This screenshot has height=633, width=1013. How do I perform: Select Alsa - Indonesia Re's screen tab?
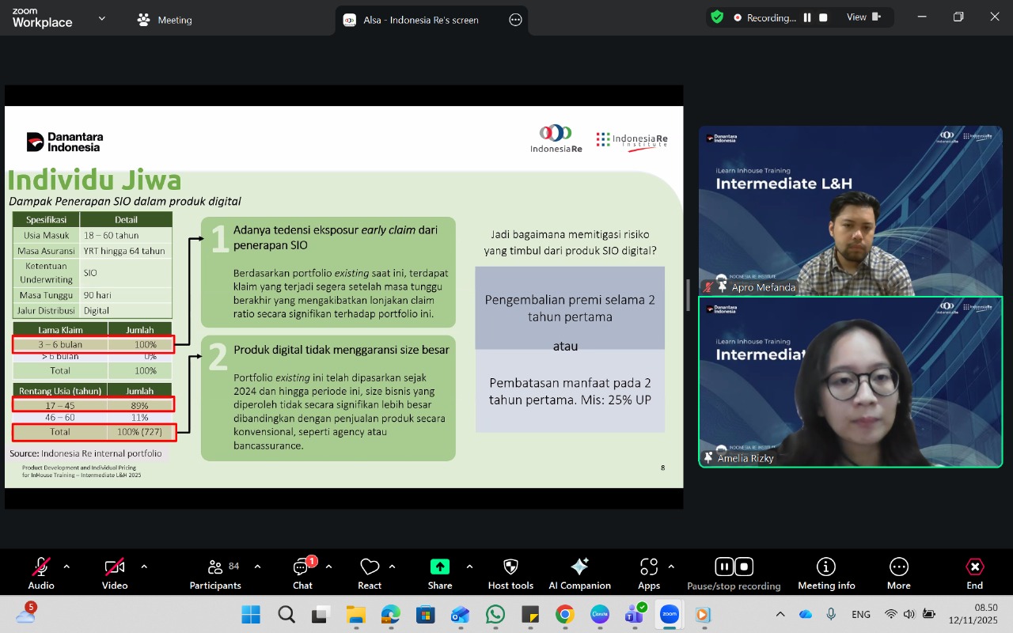pyautogui.click(x=419, y=20)
